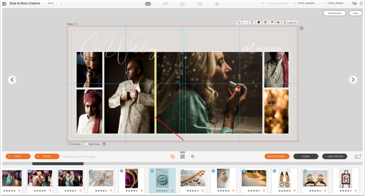Open the pie-shaped opacity tool

click(x=265, y=23)
